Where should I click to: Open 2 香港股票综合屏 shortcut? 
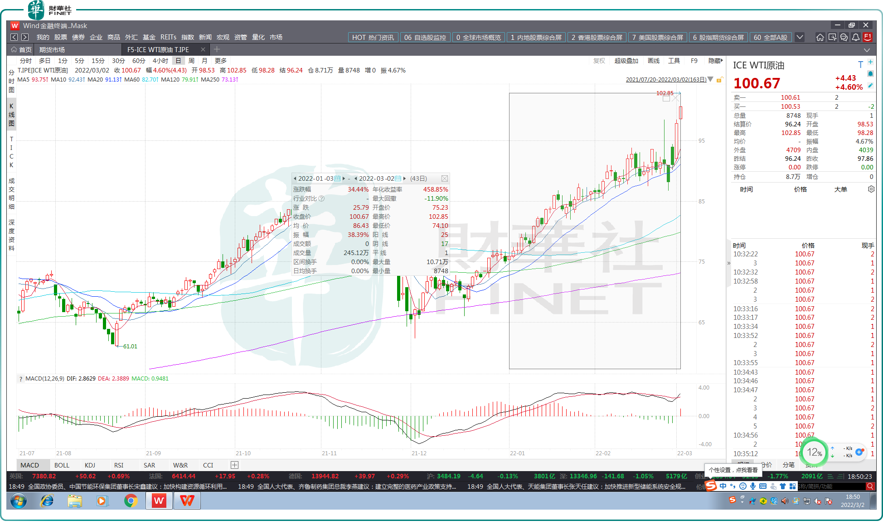(597, 37)
